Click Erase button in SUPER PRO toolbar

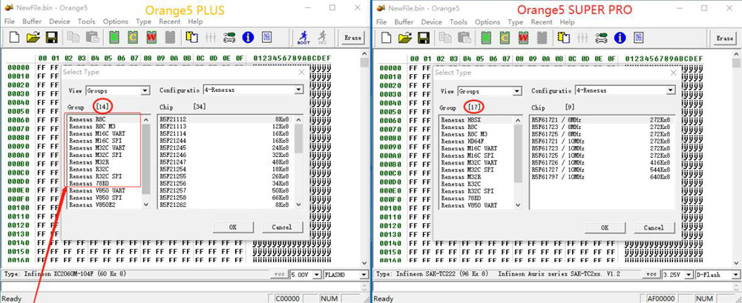point(724,38)
